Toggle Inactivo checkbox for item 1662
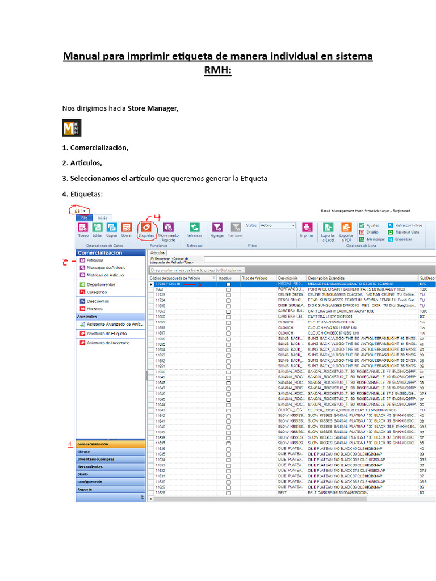 pos(228,290)
